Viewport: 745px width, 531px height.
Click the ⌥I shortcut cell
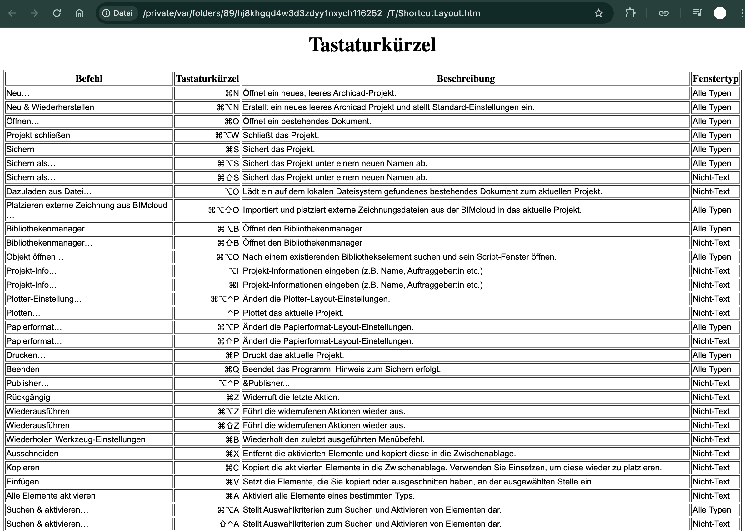[207, 271]
